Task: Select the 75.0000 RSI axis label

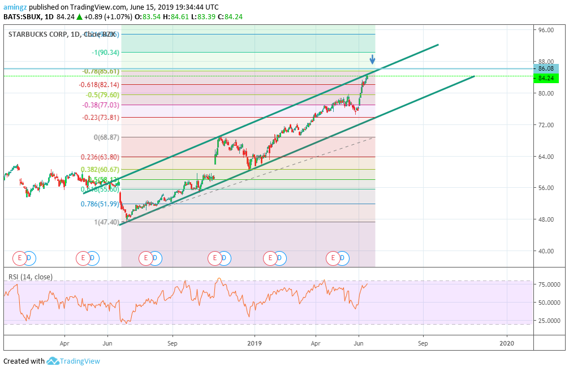Action: click(549, 284)
